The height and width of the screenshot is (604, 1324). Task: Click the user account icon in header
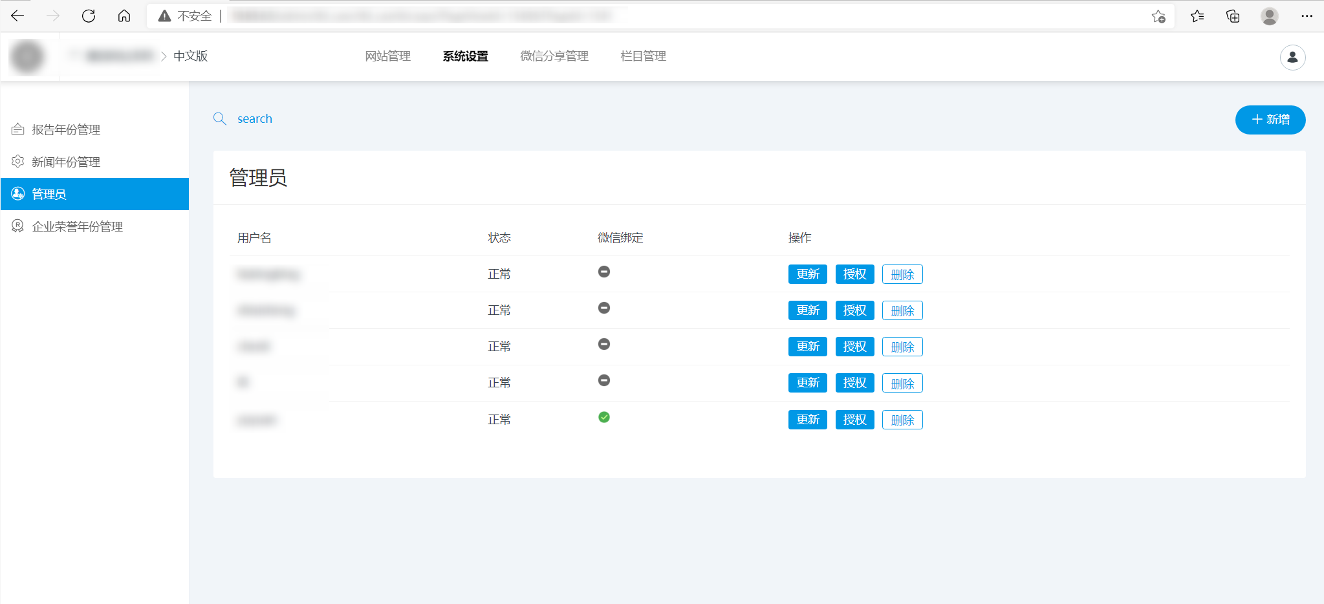1292,58
